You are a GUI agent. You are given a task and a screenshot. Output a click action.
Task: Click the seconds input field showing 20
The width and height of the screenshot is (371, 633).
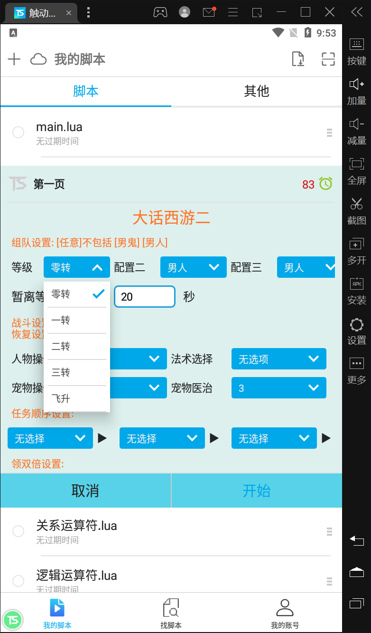click(x=145, y=297)
